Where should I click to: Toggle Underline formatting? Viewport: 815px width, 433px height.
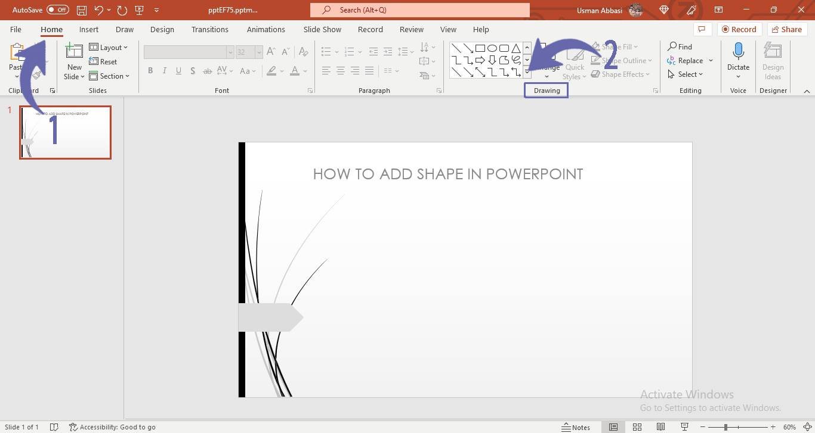pos(179,71)
